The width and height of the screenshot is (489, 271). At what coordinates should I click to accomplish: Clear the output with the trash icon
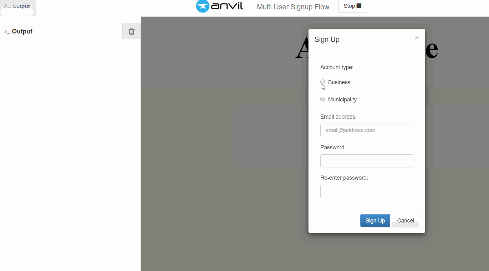(x=131, y=31)
